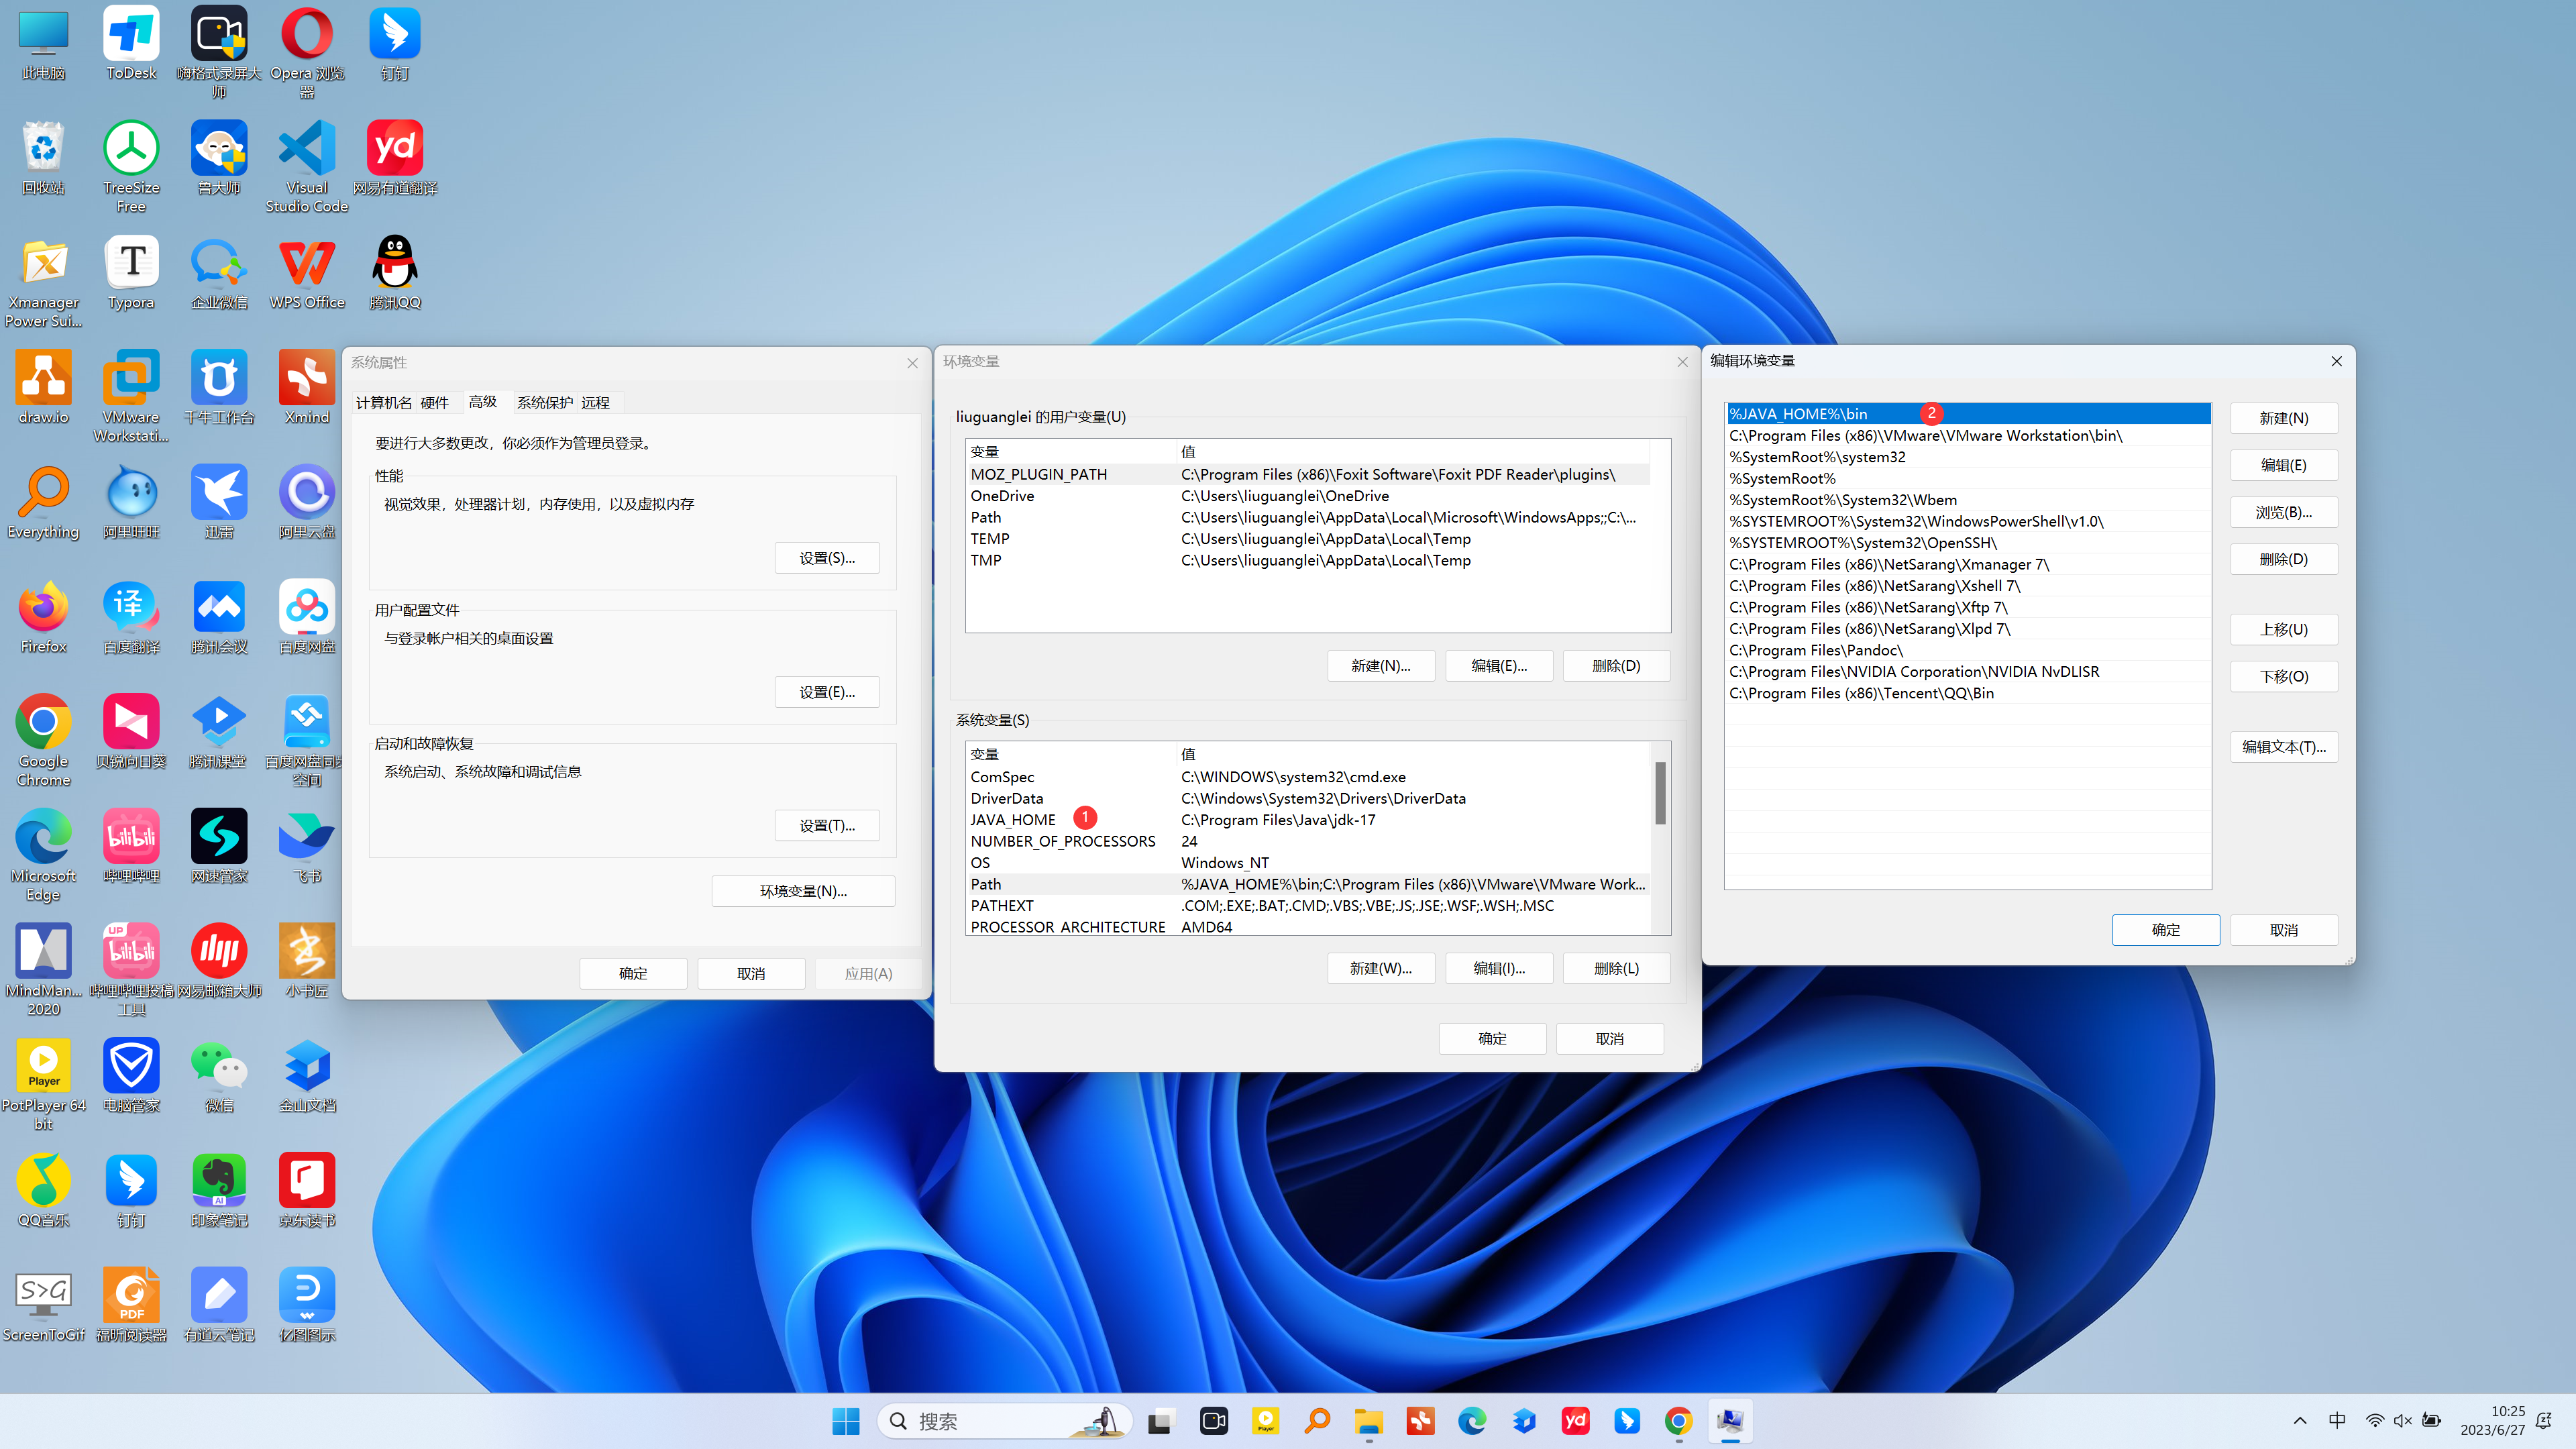Click performance 设置(S)... button
2576x1449 pixels.
point(827,558)
